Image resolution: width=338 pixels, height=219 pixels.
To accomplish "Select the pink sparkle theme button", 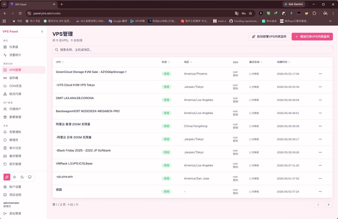I will [7, 177].
